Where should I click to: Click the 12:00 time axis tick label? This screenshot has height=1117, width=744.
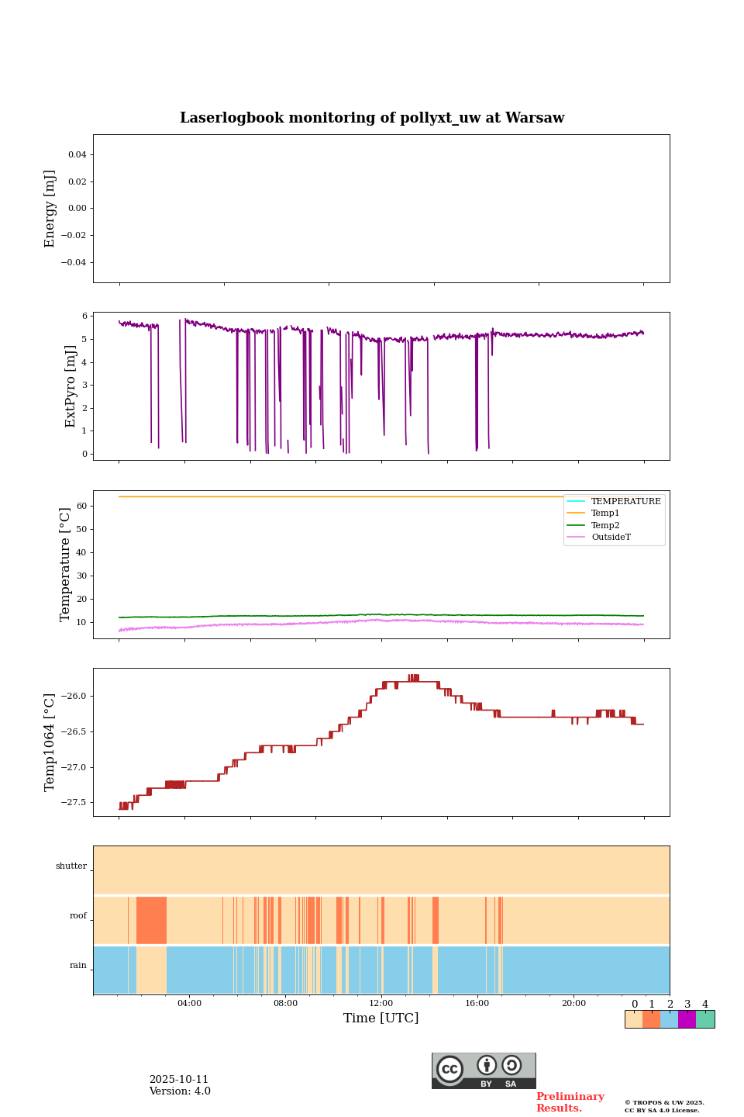pos(381,1004)
